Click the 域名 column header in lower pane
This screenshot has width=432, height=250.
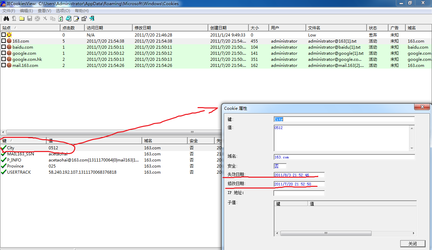164,141
